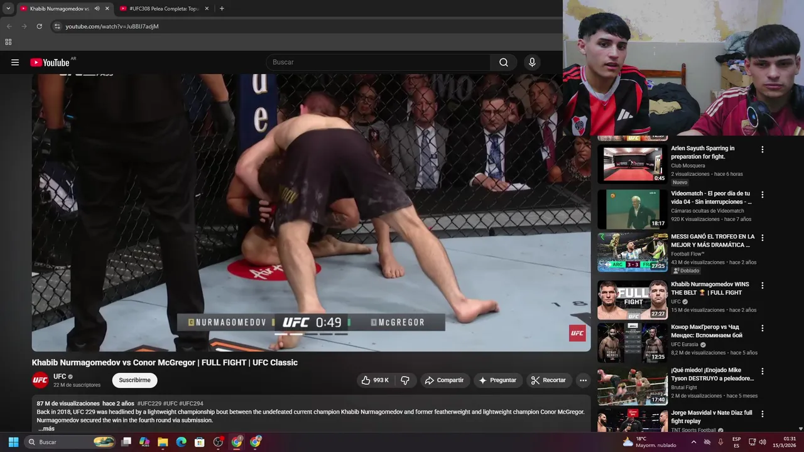Viewport: 804px width, 452px height.
Task: Show hidden system tray icons
Action: tap(693, 441)
